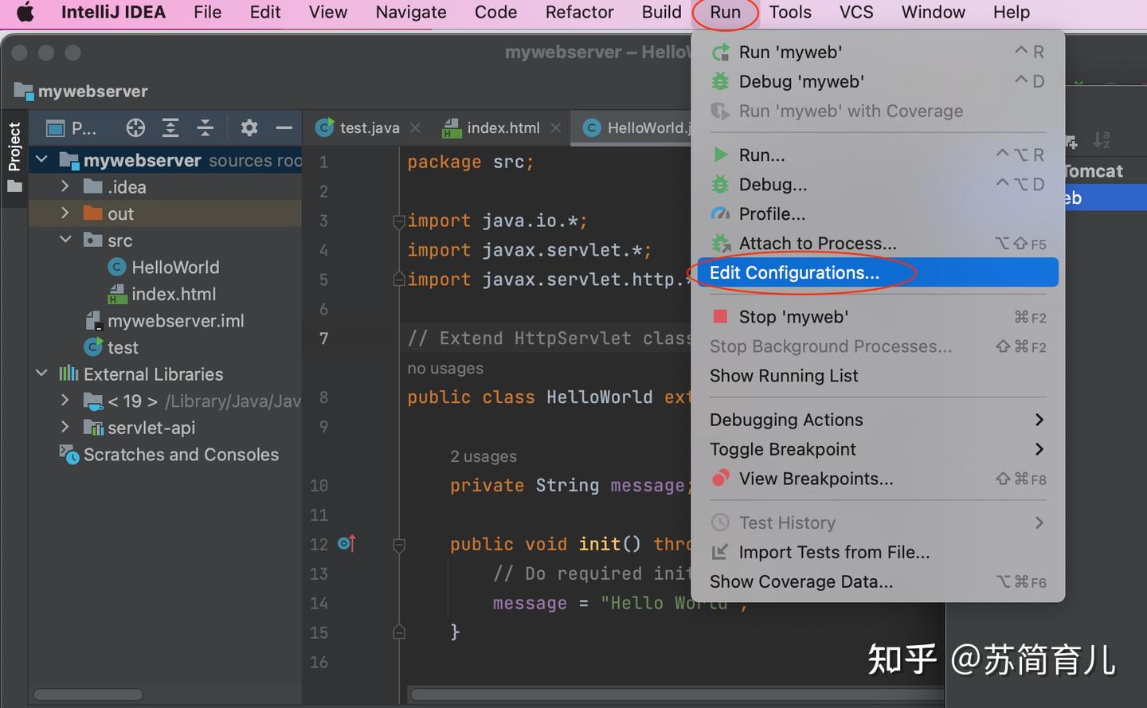Click the green Run... play icon
Viewport: 1147px width, 708px height.
pyautogui.click(x=720, y=155)
